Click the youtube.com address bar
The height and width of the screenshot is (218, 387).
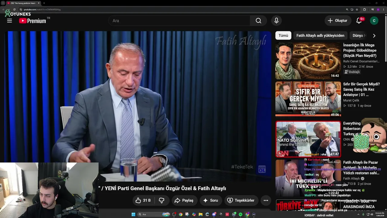181,9
